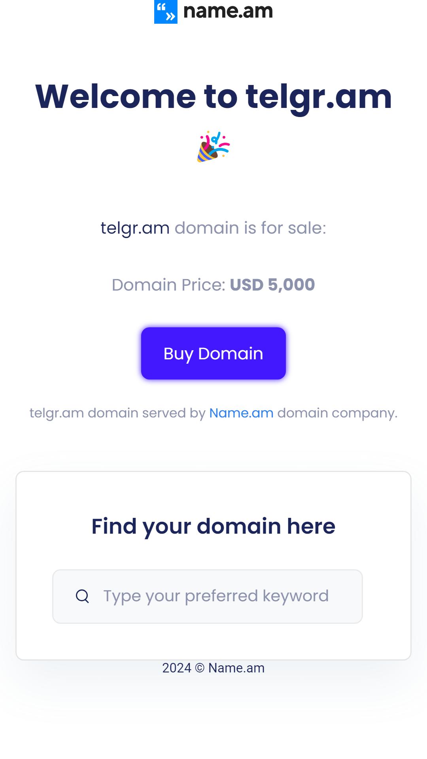Click the 'domain company.' trailing text
Image resolution: width=427 pixels, height=759 pixels.
(338, 413)
